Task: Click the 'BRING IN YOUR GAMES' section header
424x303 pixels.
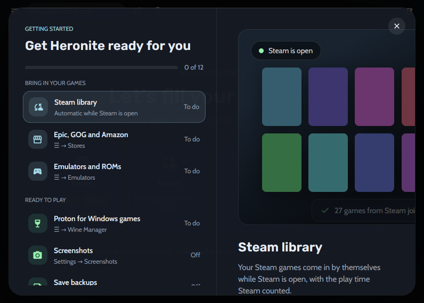Action: [55, 83]
